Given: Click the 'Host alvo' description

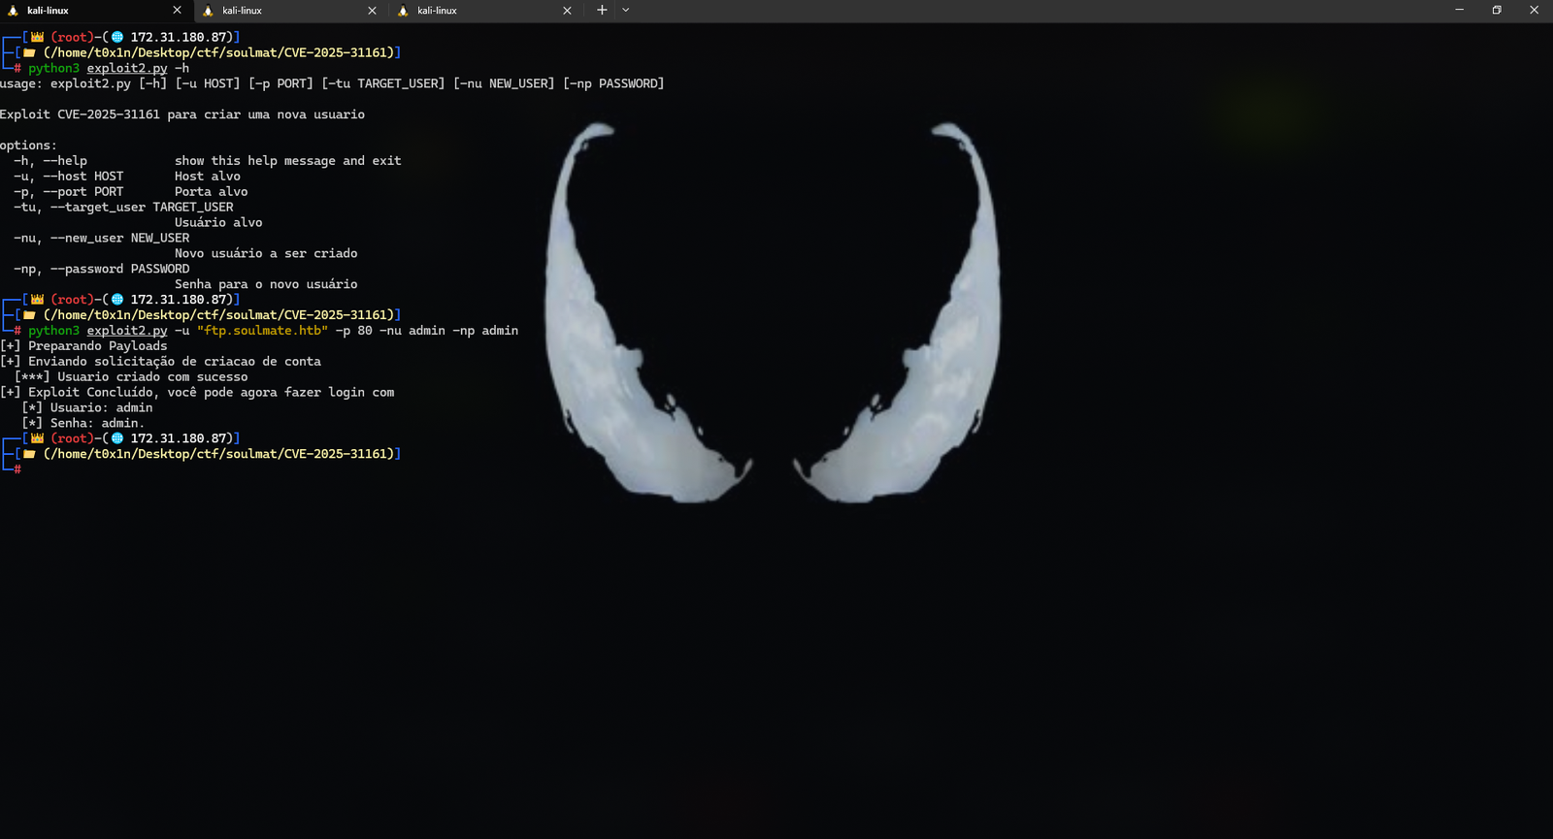Looking at the screenshot, I should click(208, 177).
